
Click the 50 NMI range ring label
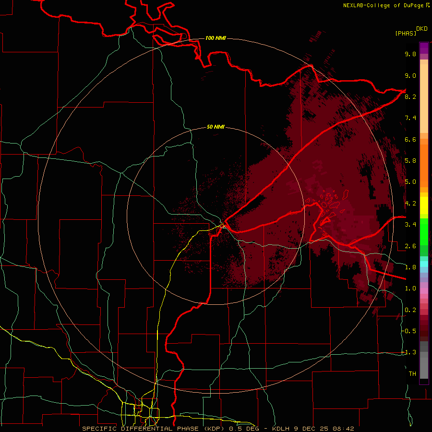click(216, 127)
